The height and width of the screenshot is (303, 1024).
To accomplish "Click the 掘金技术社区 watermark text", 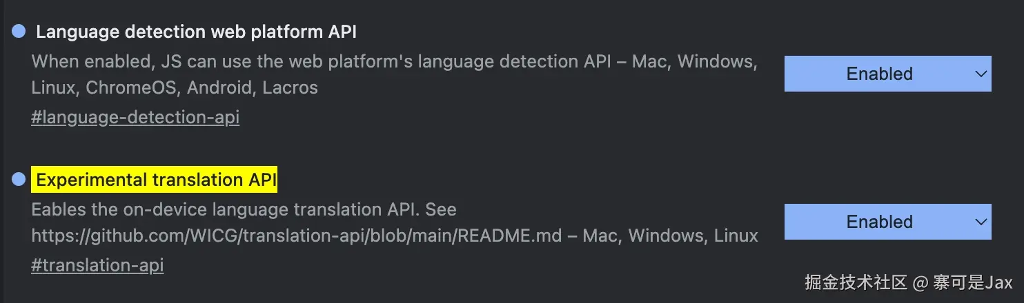I will pyautogui.click(x=856, y=282).
